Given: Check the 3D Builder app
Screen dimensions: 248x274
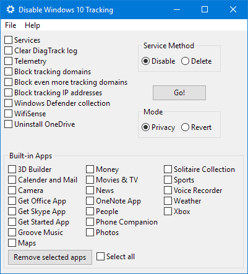Looking at the screenshot, I should click(12, 169).
